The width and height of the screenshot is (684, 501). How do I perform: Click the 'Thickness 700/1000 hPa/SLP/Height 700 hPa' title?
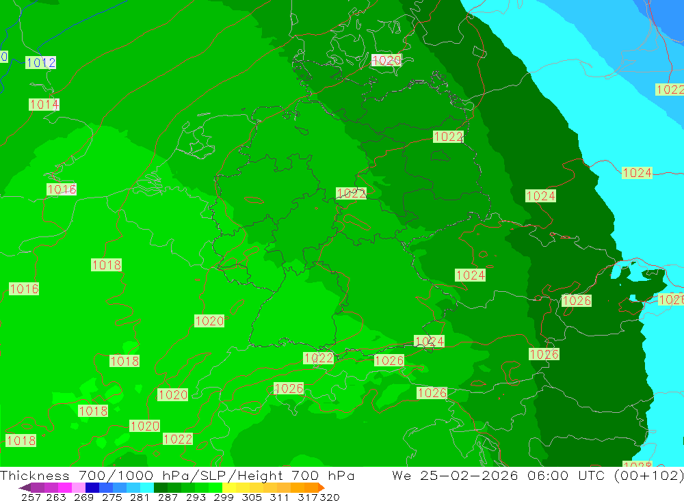pos(177,475)
